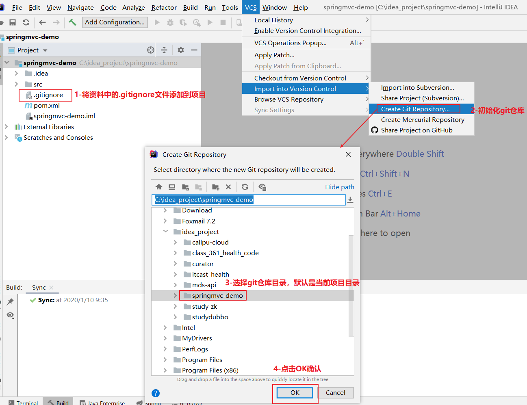Expand Scratches and Consoles node
Viewport: 527px width, 405px height.
(x=6, y=137)
